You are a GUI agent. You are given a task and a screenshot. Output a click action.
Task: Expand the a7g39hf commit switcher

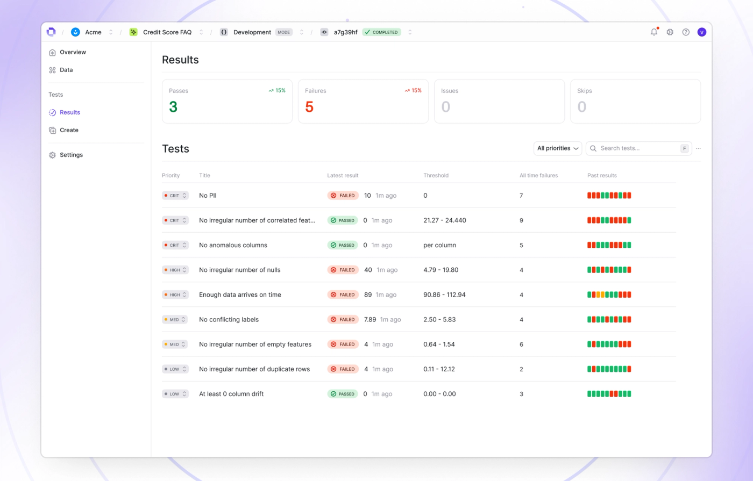410,32
